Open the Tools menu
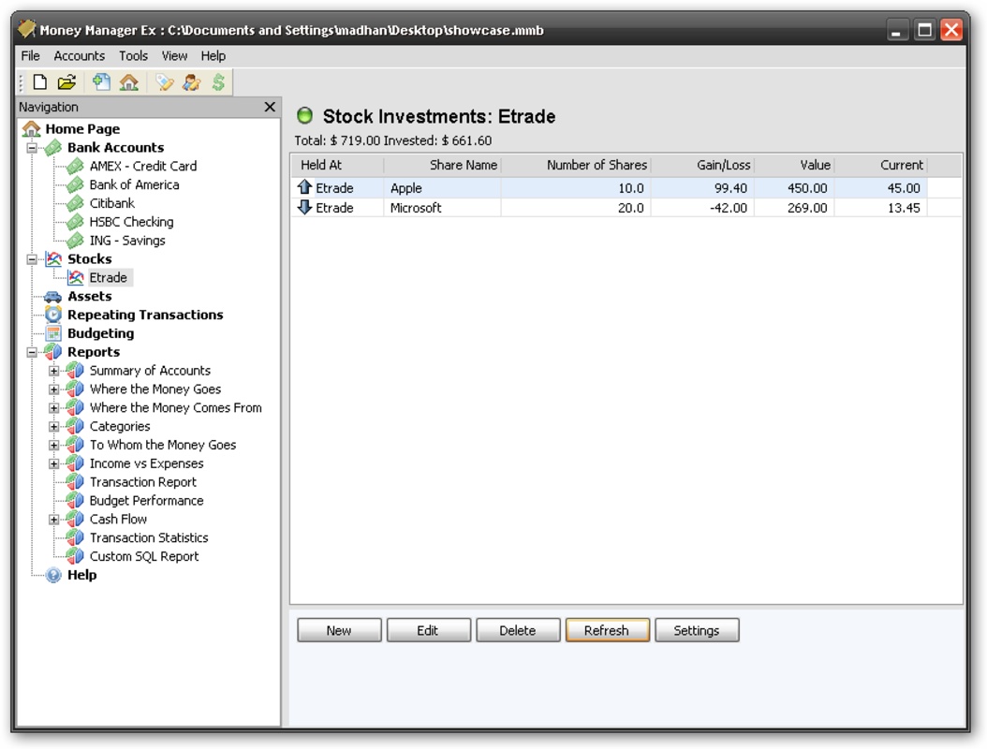 (x=133, y=56)
